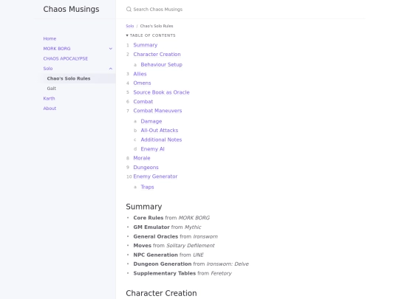The height and width of the screenshot is (299, 399).
Task: Open the Enemy Generator link
Action: [155, 176]
